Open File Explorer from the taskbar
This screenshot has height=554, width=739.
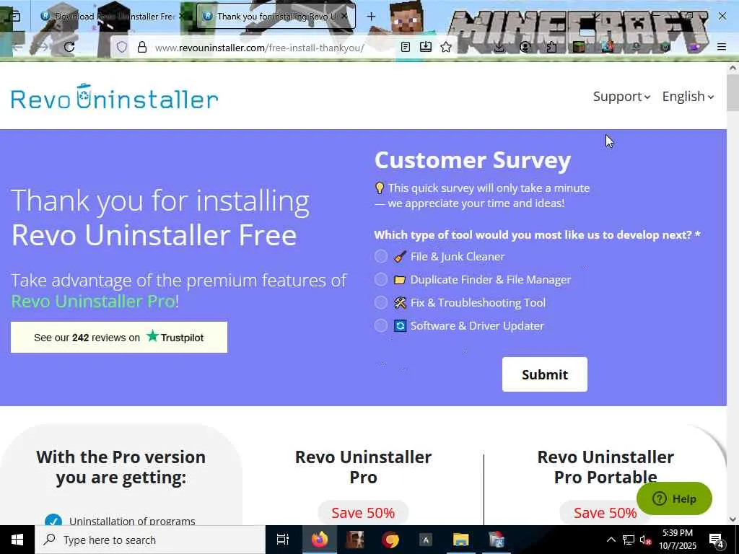click(x=461, y=540)
